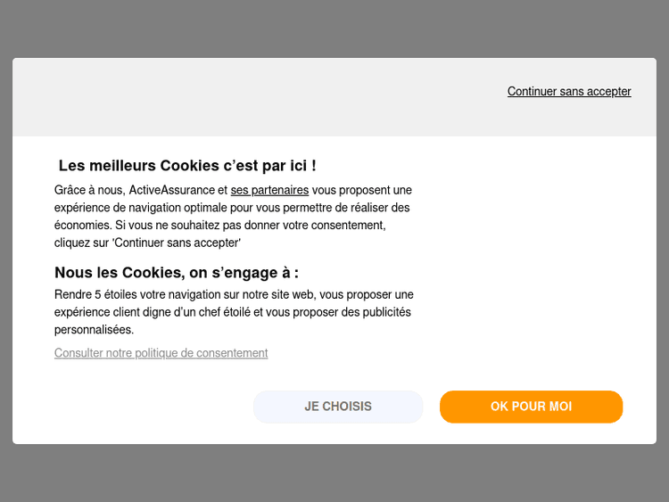Open the 'ses partenaires' link

(x=269, y=190)
